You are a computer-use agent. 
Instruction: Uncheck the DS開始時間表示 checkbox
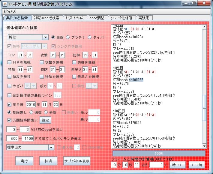9,120
